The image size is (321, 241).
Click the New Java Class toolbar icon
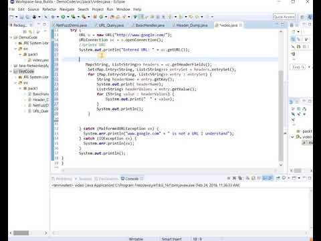[101, 17]
